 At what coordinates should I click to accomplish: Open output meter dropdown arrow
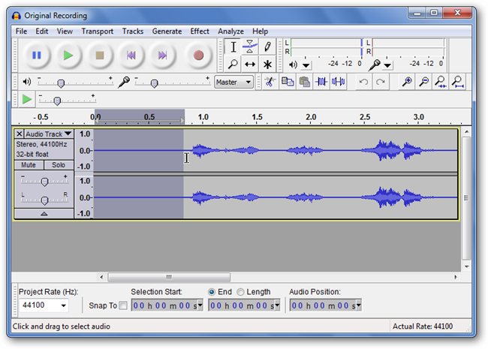[306, 65]
